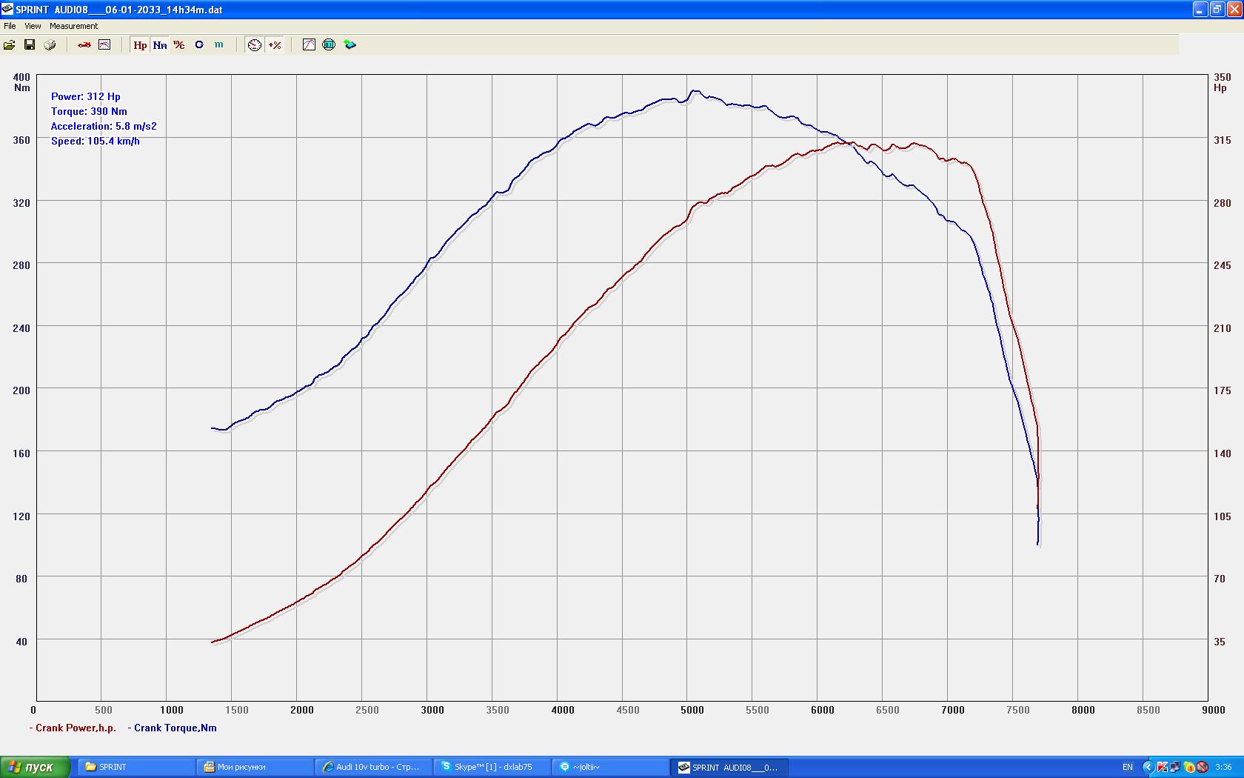Image resolution: width=1244 pixels, height=778 pixels.
Task: Open the пуск Start button
Action: (35, 767)
